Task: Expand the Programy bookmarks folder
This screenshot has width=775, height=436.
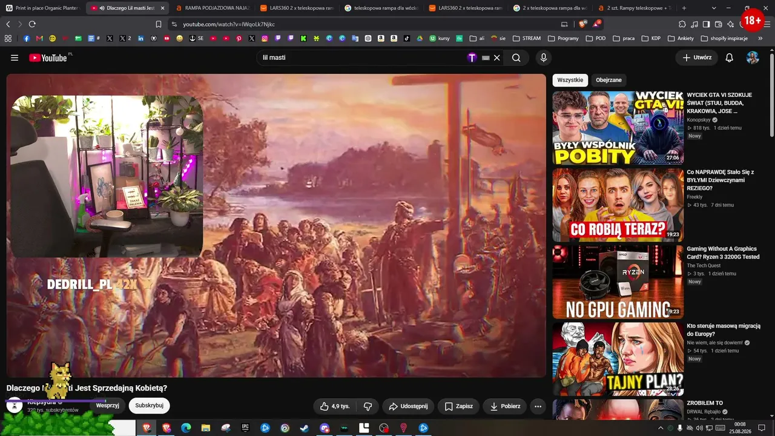Action: (x=563, y=38)
